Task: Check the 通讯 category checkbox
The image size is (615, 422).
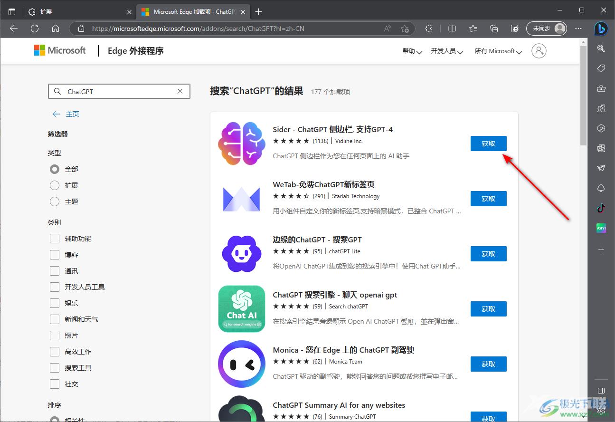Action: pos(55,271)
